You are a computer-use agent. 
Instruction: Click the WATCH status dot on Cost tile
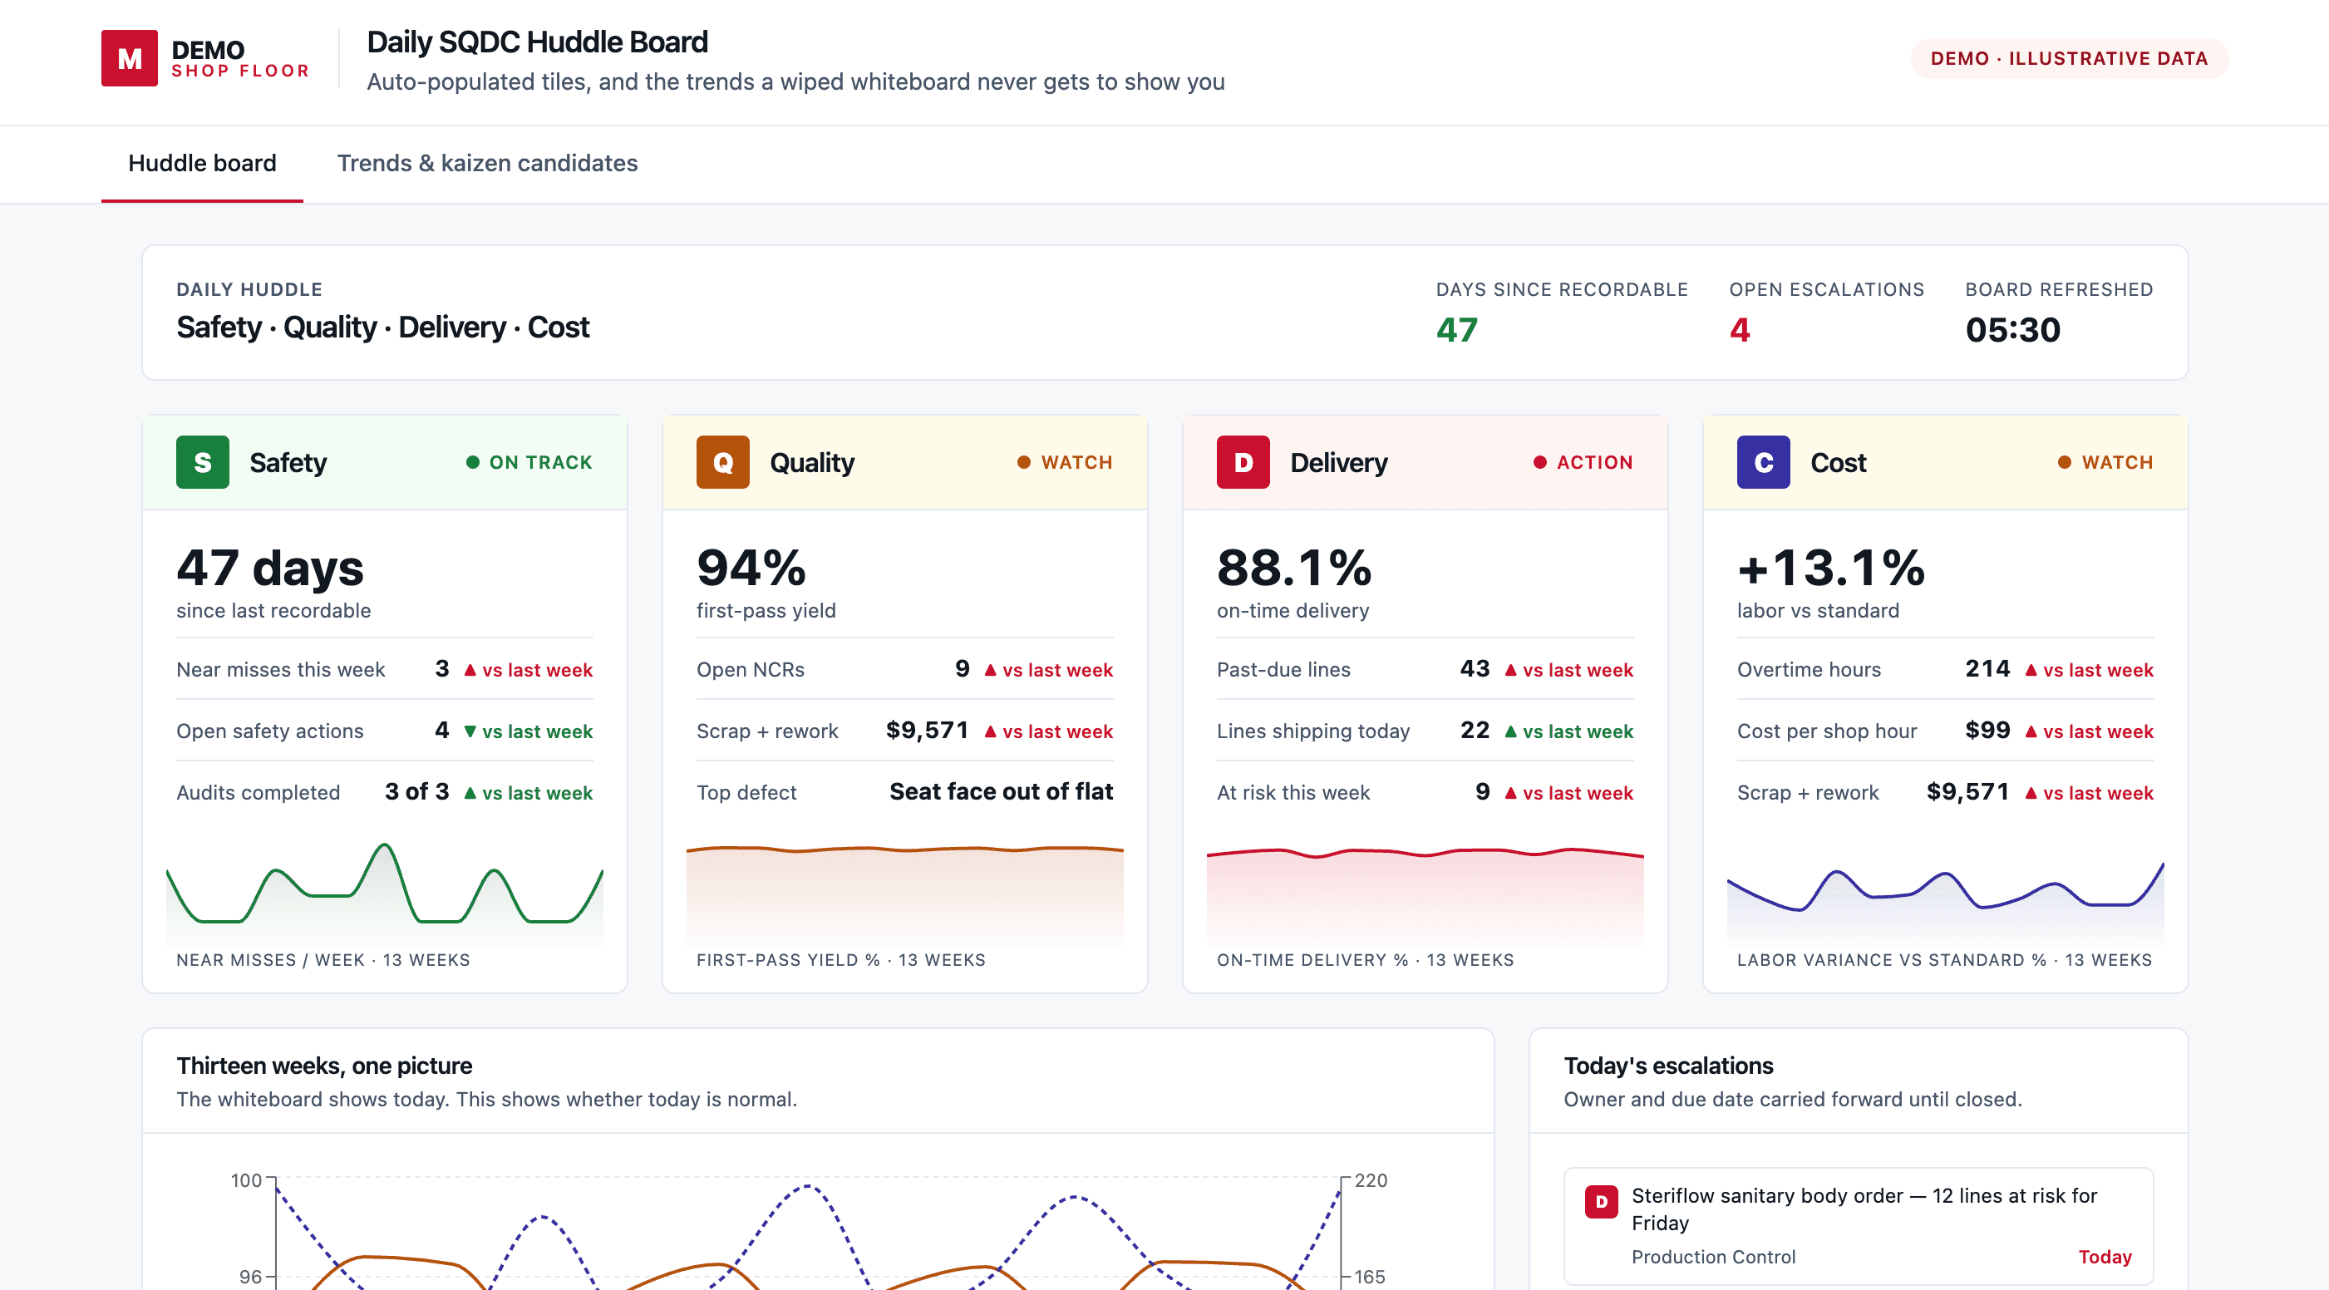point(2064,462)
